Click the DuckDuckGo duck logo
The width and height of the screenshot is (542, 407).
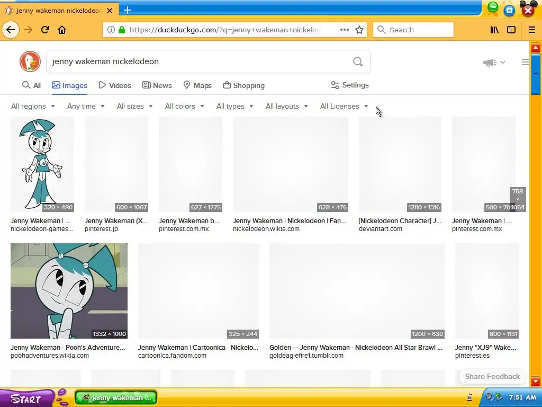point(30,61)
